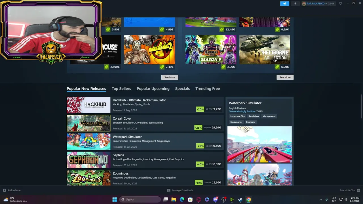This screenshot has height=204, width=363.
Task: Open the Dragon Ball Season 9 capsule
Action: point(211,50)
